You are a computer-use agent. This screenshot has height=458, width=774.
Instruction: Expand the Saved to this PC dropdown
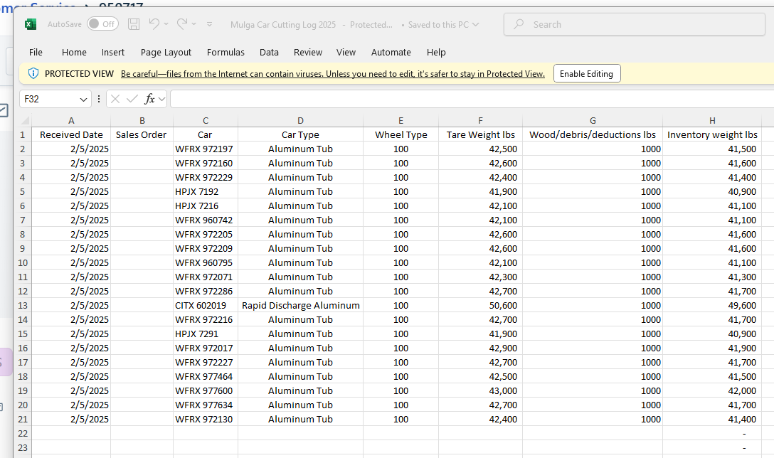click(x=475, y=25)
